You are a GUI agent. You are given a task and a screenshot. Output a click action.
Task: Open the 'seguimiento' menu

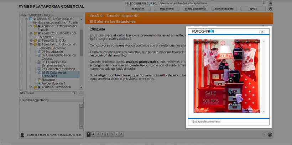167,9
